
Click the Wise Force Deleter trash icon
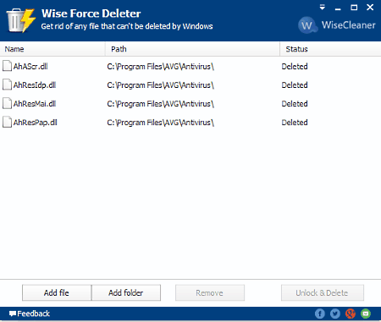[21, 20]
